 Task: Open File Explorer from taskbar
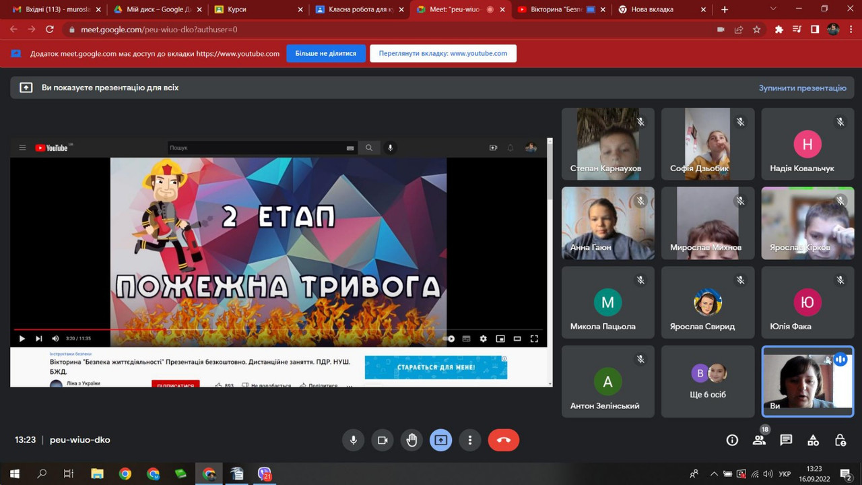(x=97, y=474)
